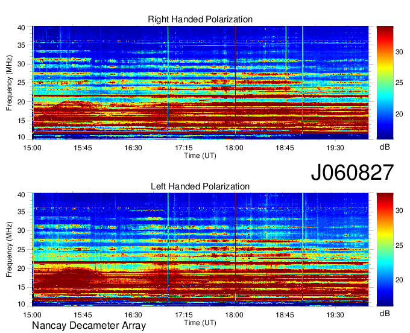
Task: Click the Right Handed Polarization spectrogram image
Action: coord(200,83)
